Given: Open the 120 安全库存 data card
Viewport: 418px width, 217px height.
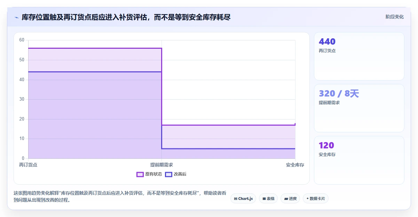Looking at the screenshot, I should 359,160.
